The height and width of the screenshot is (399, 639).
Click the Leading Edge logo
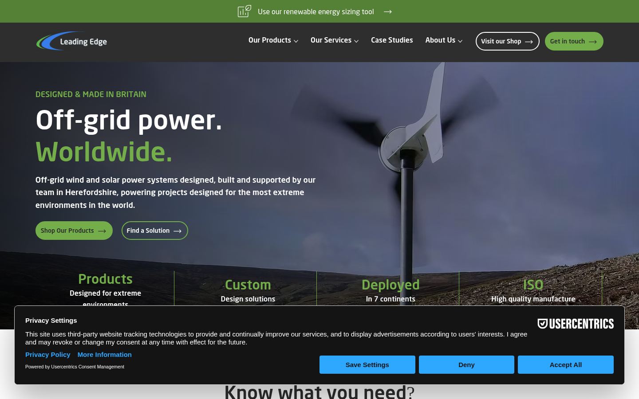click(x=72, y=41)
